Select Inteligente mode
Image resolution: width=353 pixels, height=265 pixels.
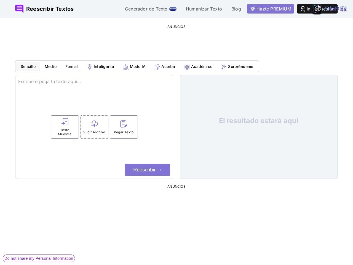pyautogui.click(x=100, y=67)
